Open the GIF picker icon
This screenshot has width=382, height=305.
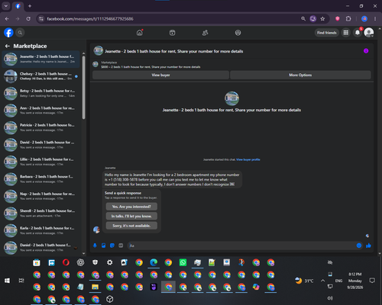coord(121,246)
